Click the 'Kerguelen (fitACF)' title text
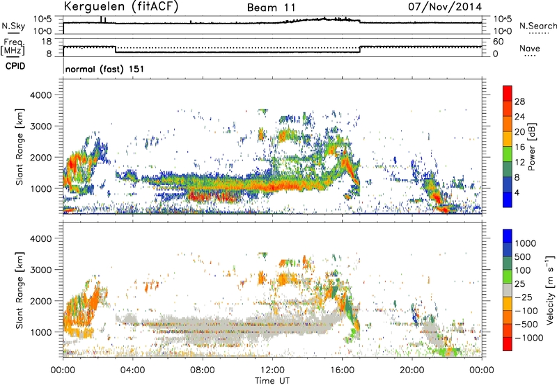 [120, 6]
